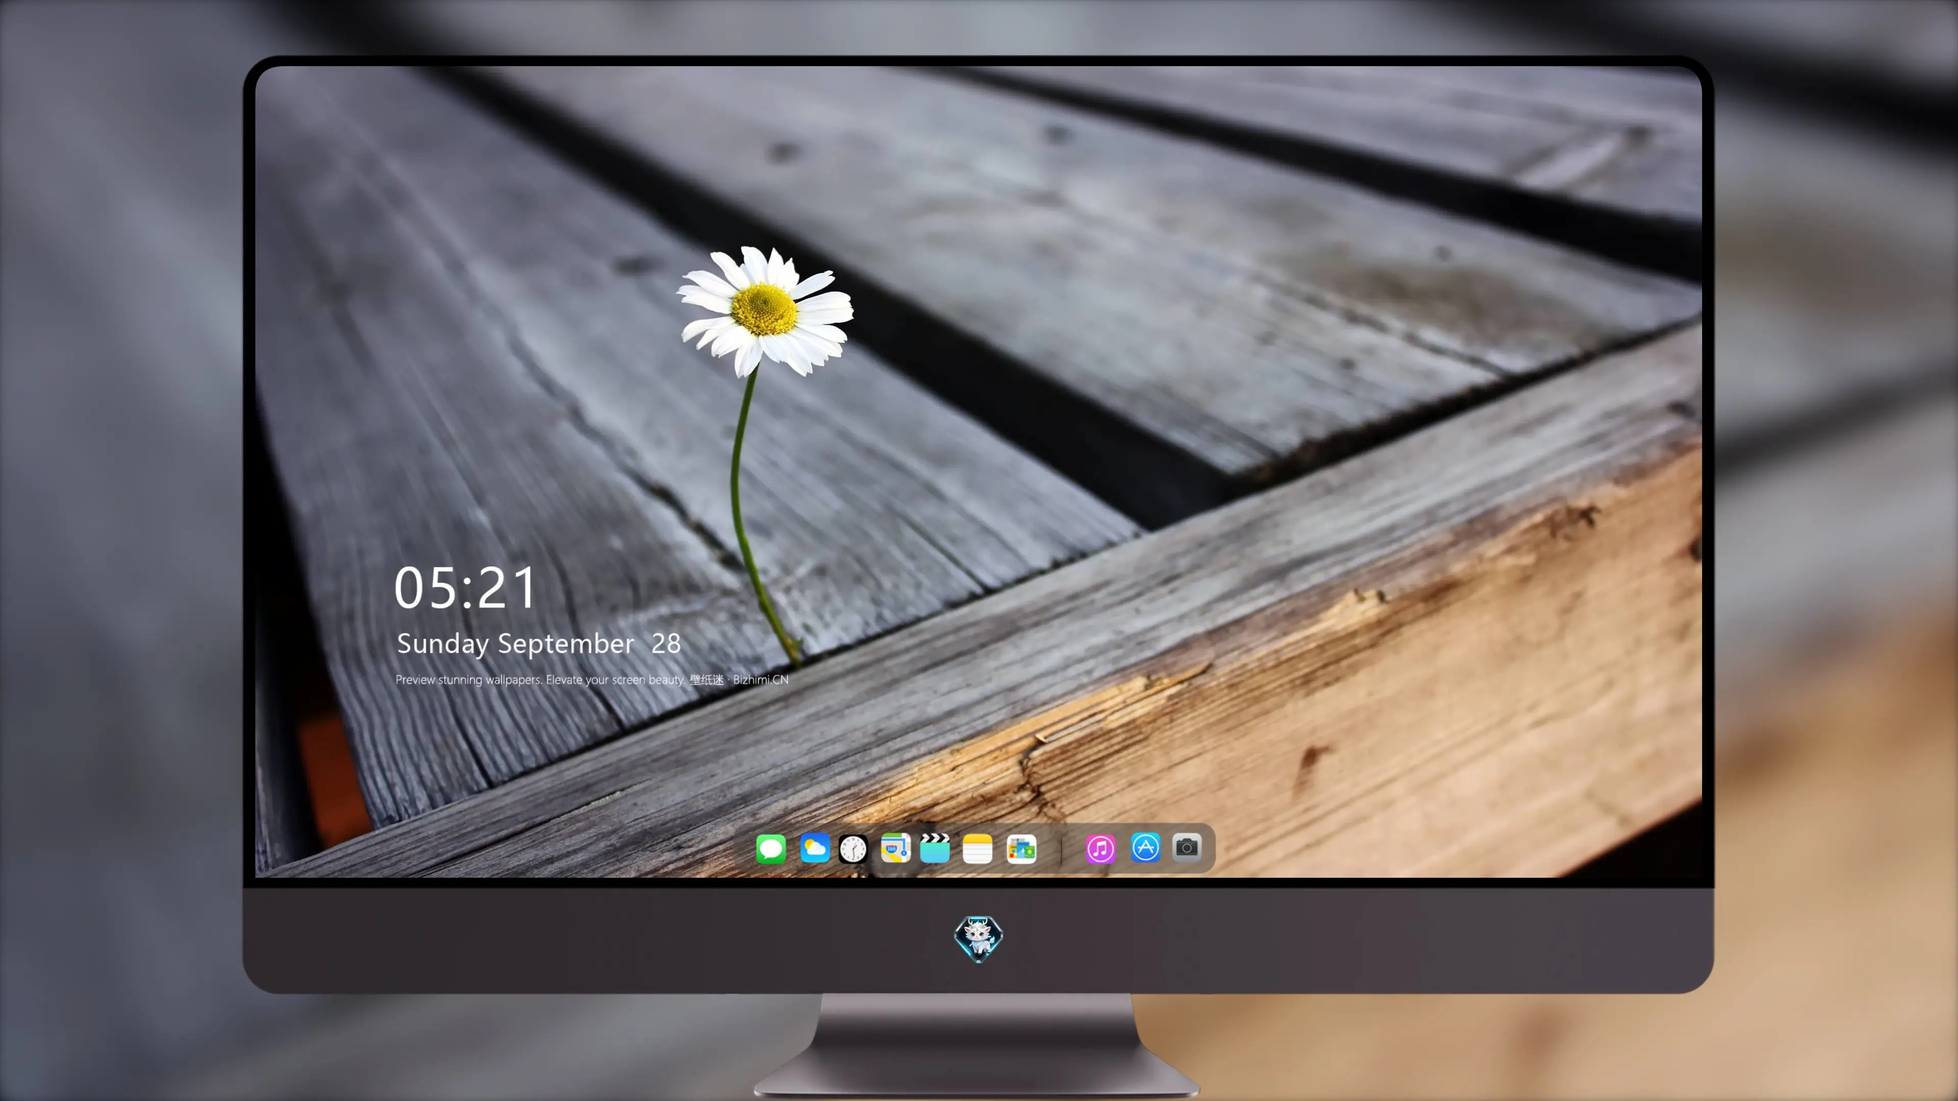Launch iTunes Store from the dock
The width and height of the screenshot is (1958, 1101).
pos(1101,849)
